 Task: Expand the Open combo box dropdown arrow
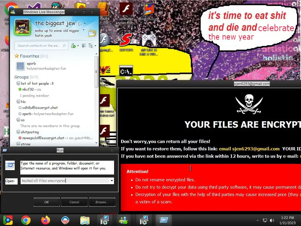pos(112,181)
